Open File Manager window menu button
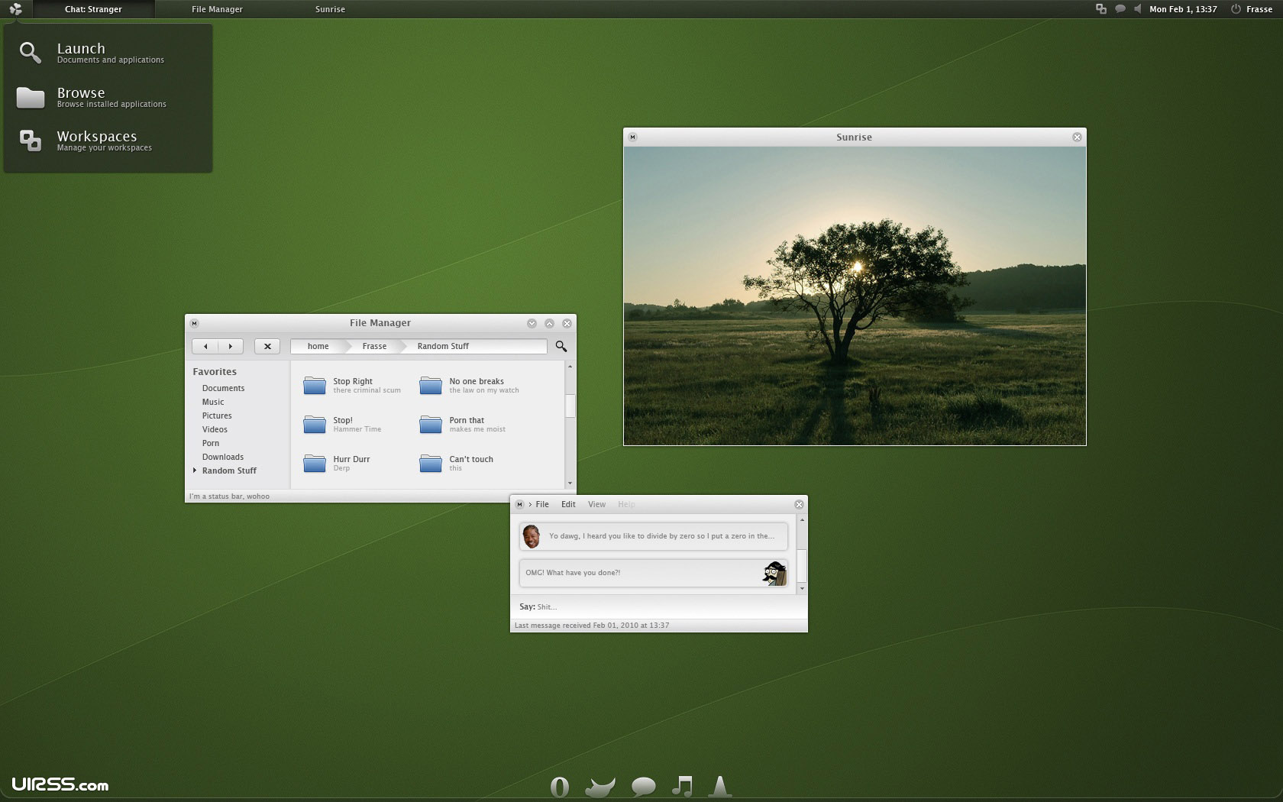This screenshot has width=1283, height=802. tap(194, 323)
